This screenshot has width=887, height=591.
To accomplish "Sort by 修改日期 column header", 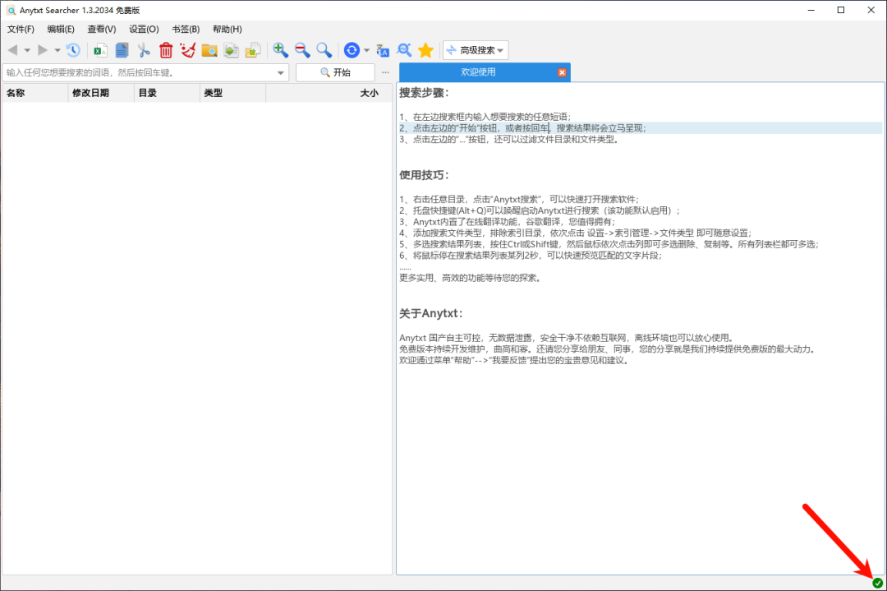I will click(101, 93).
